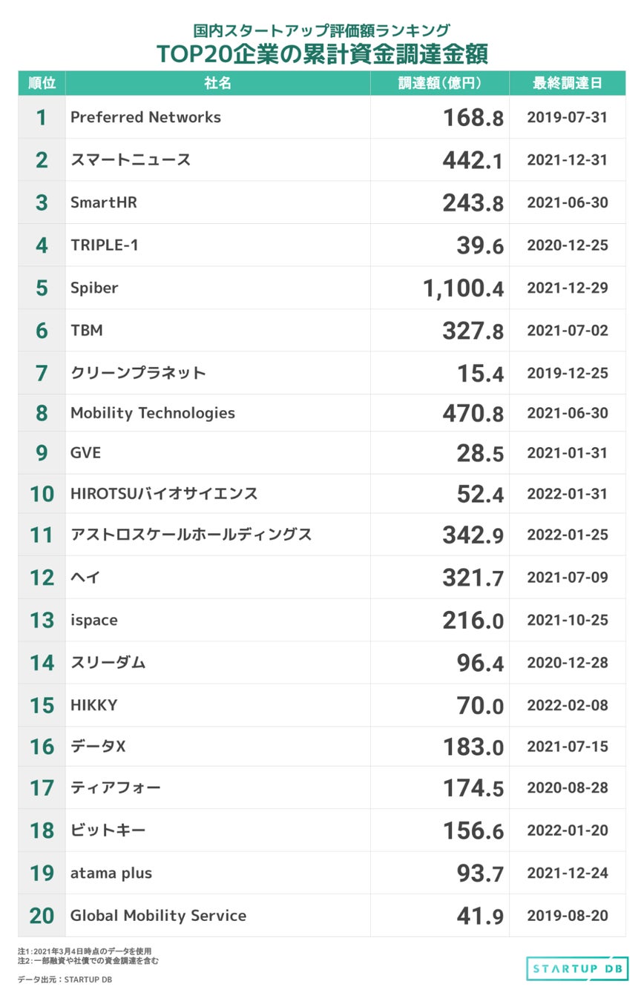Image resolution: width=644 pixels, height=1001 pixels.
Task: Select the Global Mobility Service company name
Action: (158, 916)
